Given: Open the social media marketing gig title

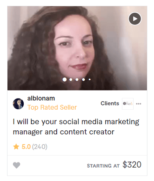Looking at the screenshot, I should coord(76,127).
